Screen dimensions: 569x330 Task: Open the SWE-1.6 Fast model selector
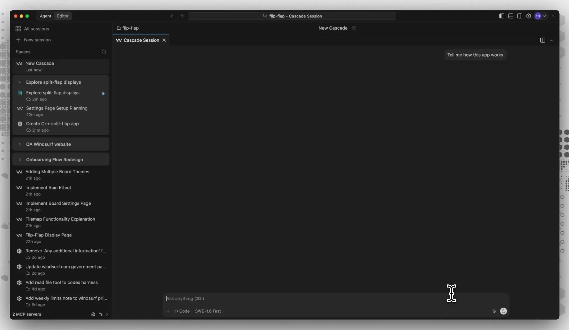pyautogui.click(x=208, y=311)
